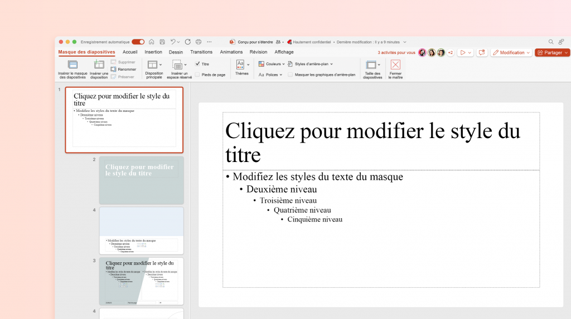Screen dimensions: 571x319
Task: Click the second collaborator avatar
Action: tap(432, 53)
